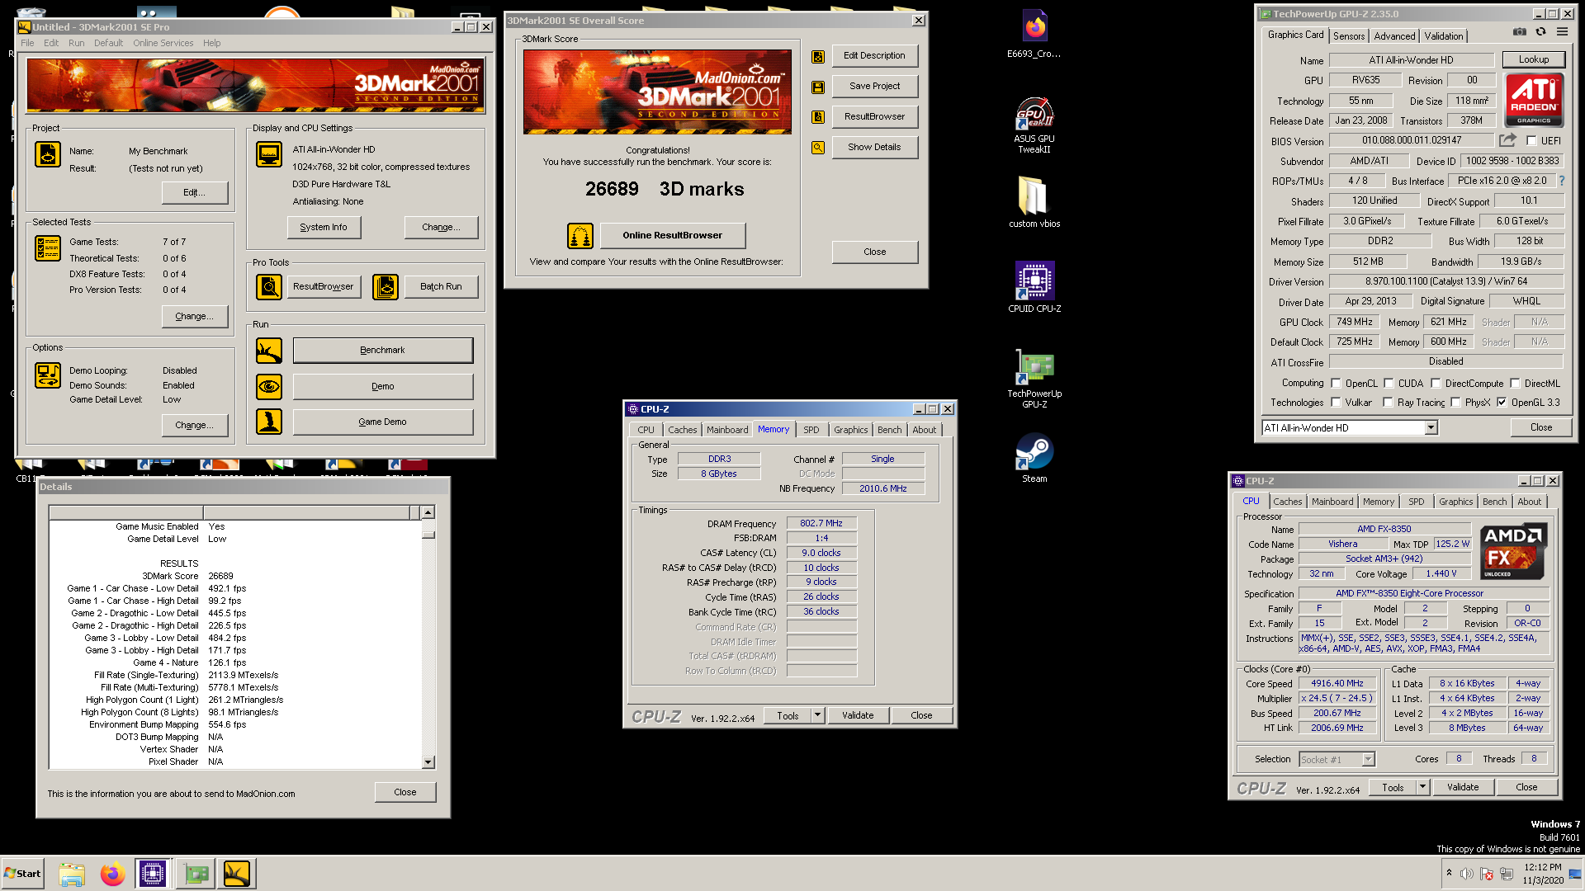Open the CPUID CPU-Z desktop shortcut
The width and height of the screenshot is (1585, 891).
tap(1034, 287)
